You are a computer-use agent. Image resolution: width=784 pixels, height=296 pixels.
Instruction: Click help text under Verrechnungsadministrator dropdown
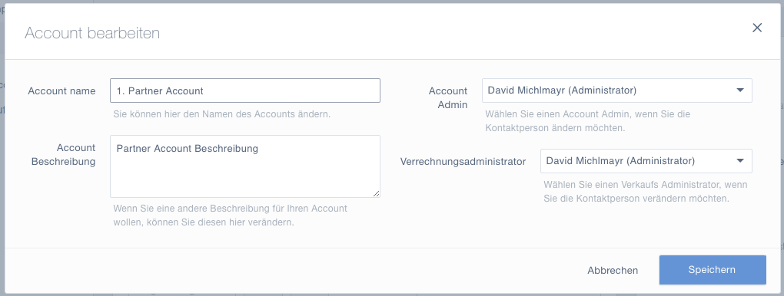click(646, 191)
